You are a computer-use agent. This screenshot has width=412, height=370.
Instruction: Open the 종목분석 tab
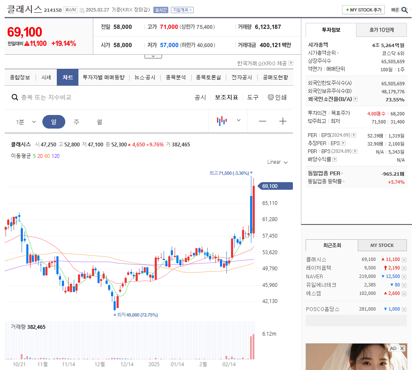tap(176, 77)
